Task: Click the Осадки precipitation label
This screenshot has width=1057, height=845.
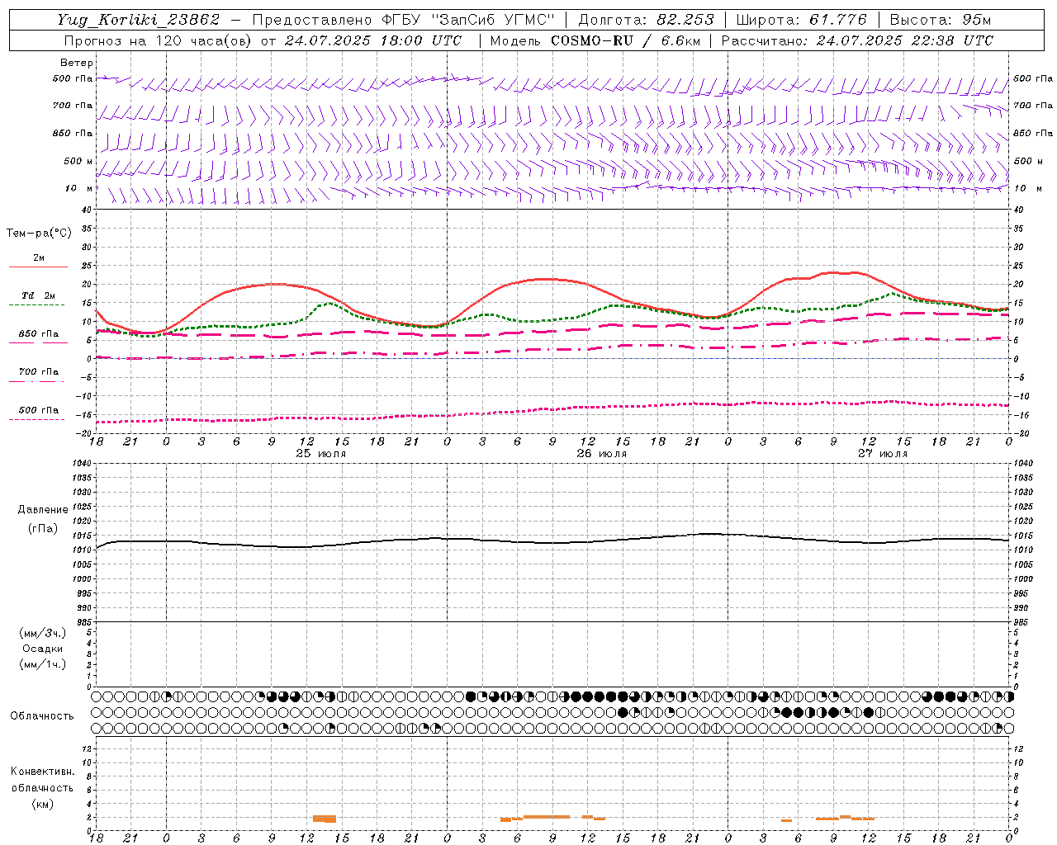Action: coord(43,649)
